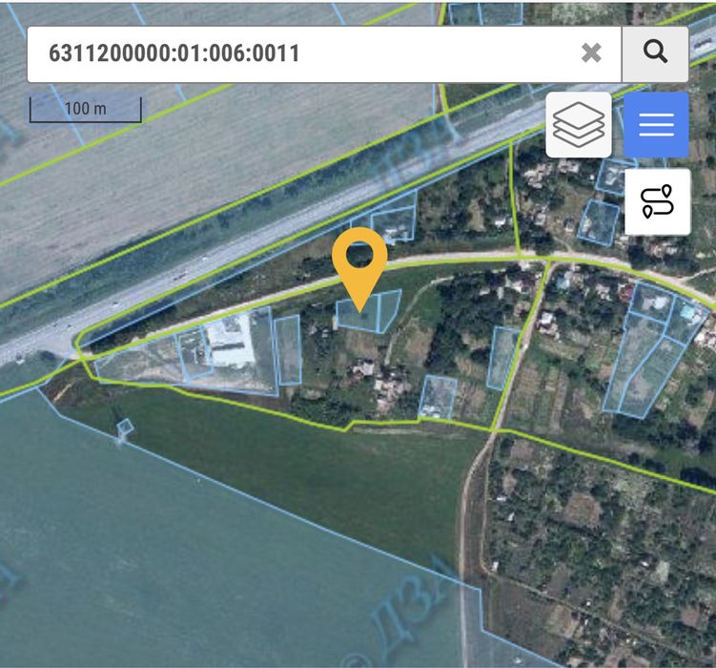Click the magnifier search button
Screen dimensions: 716x668
click(655, 53)
